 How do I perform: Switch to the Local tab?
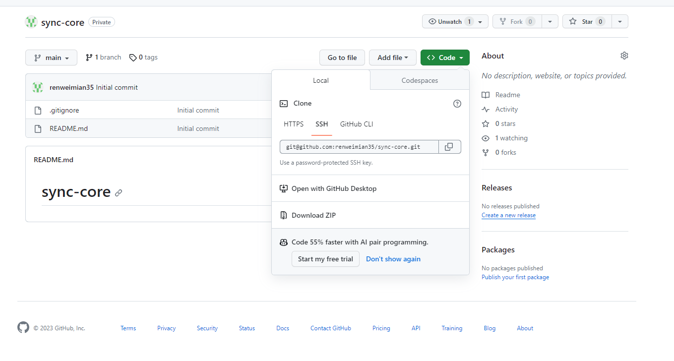321,80
